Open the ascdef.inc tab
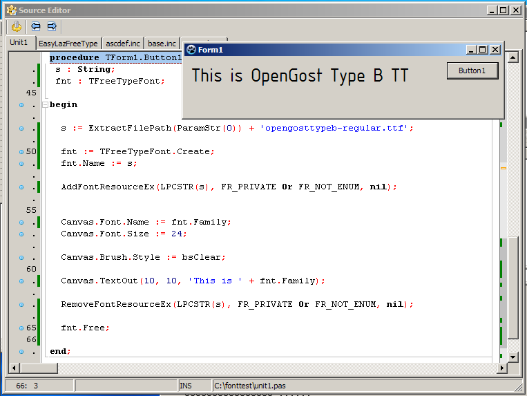 (123, 44)
